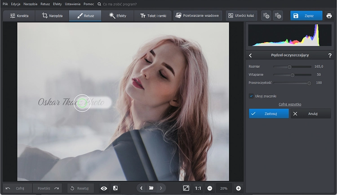Adjust the Rozmiar slider handle
The image size is (337, 195).
coord(289,66)
